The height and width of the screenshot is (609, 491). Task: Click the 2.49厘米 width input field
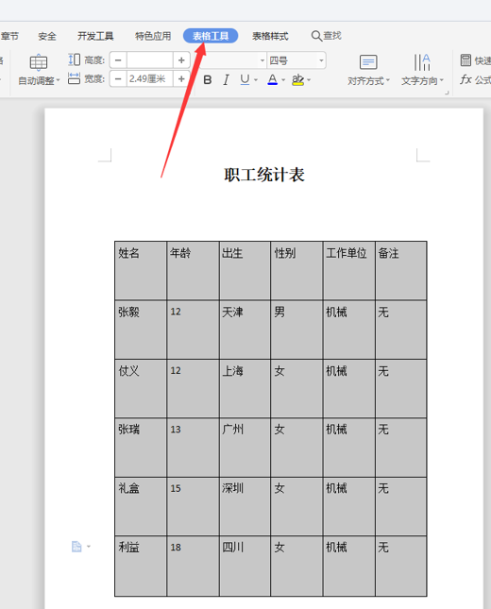(150, 79)
